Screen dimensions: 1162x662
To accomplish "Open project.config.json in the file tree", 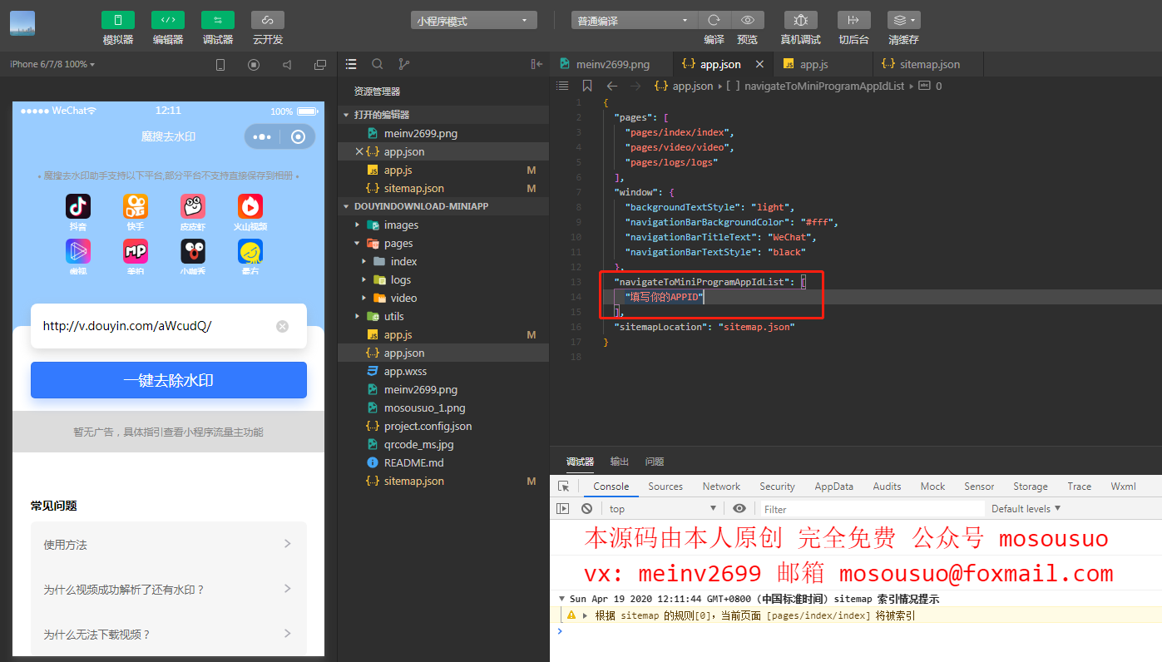I will click(x=443, y=426).
